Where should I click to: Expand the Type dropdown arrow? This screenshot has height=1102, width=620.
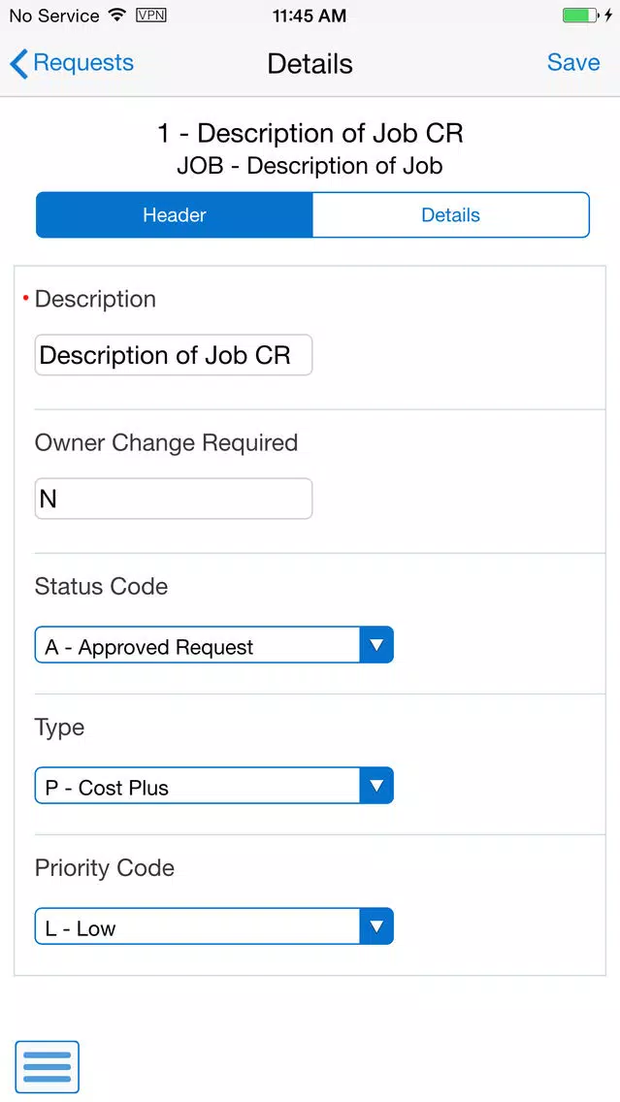pyautogui.click(x=376, y=786)
